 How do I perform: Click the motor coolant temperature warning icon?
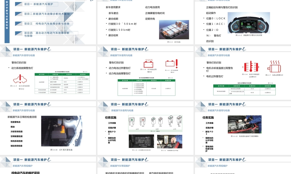point(251,66)
